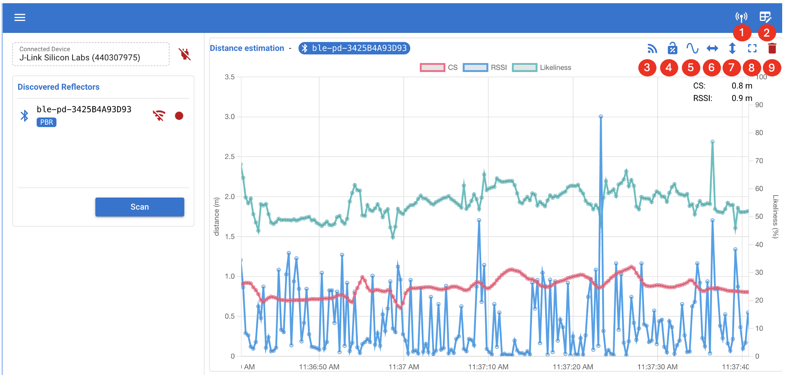Delete chart data with the red trash icon

point(772,48)
